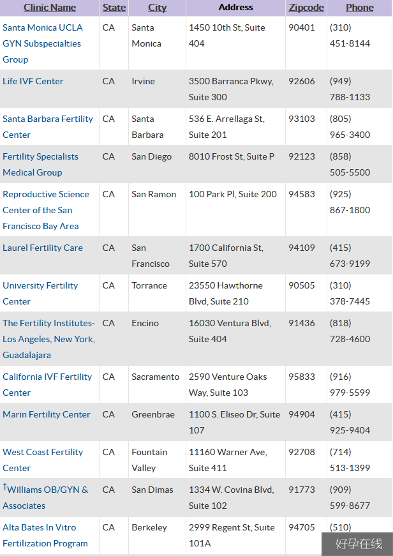Open Reproductive Science Center of San Francisco
393x556 pixels.
click(46, 210)
